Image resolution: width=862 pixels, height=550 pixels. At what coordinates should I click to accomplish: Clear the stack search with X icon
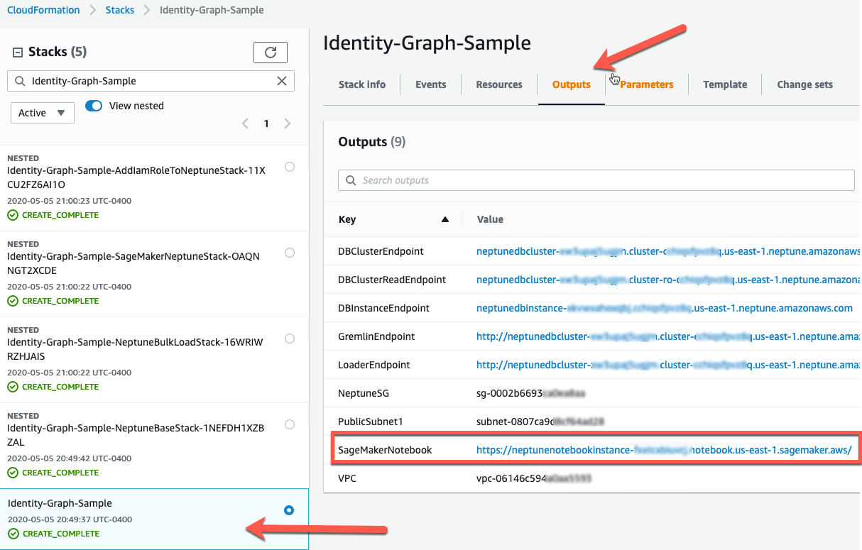(282, 81)
